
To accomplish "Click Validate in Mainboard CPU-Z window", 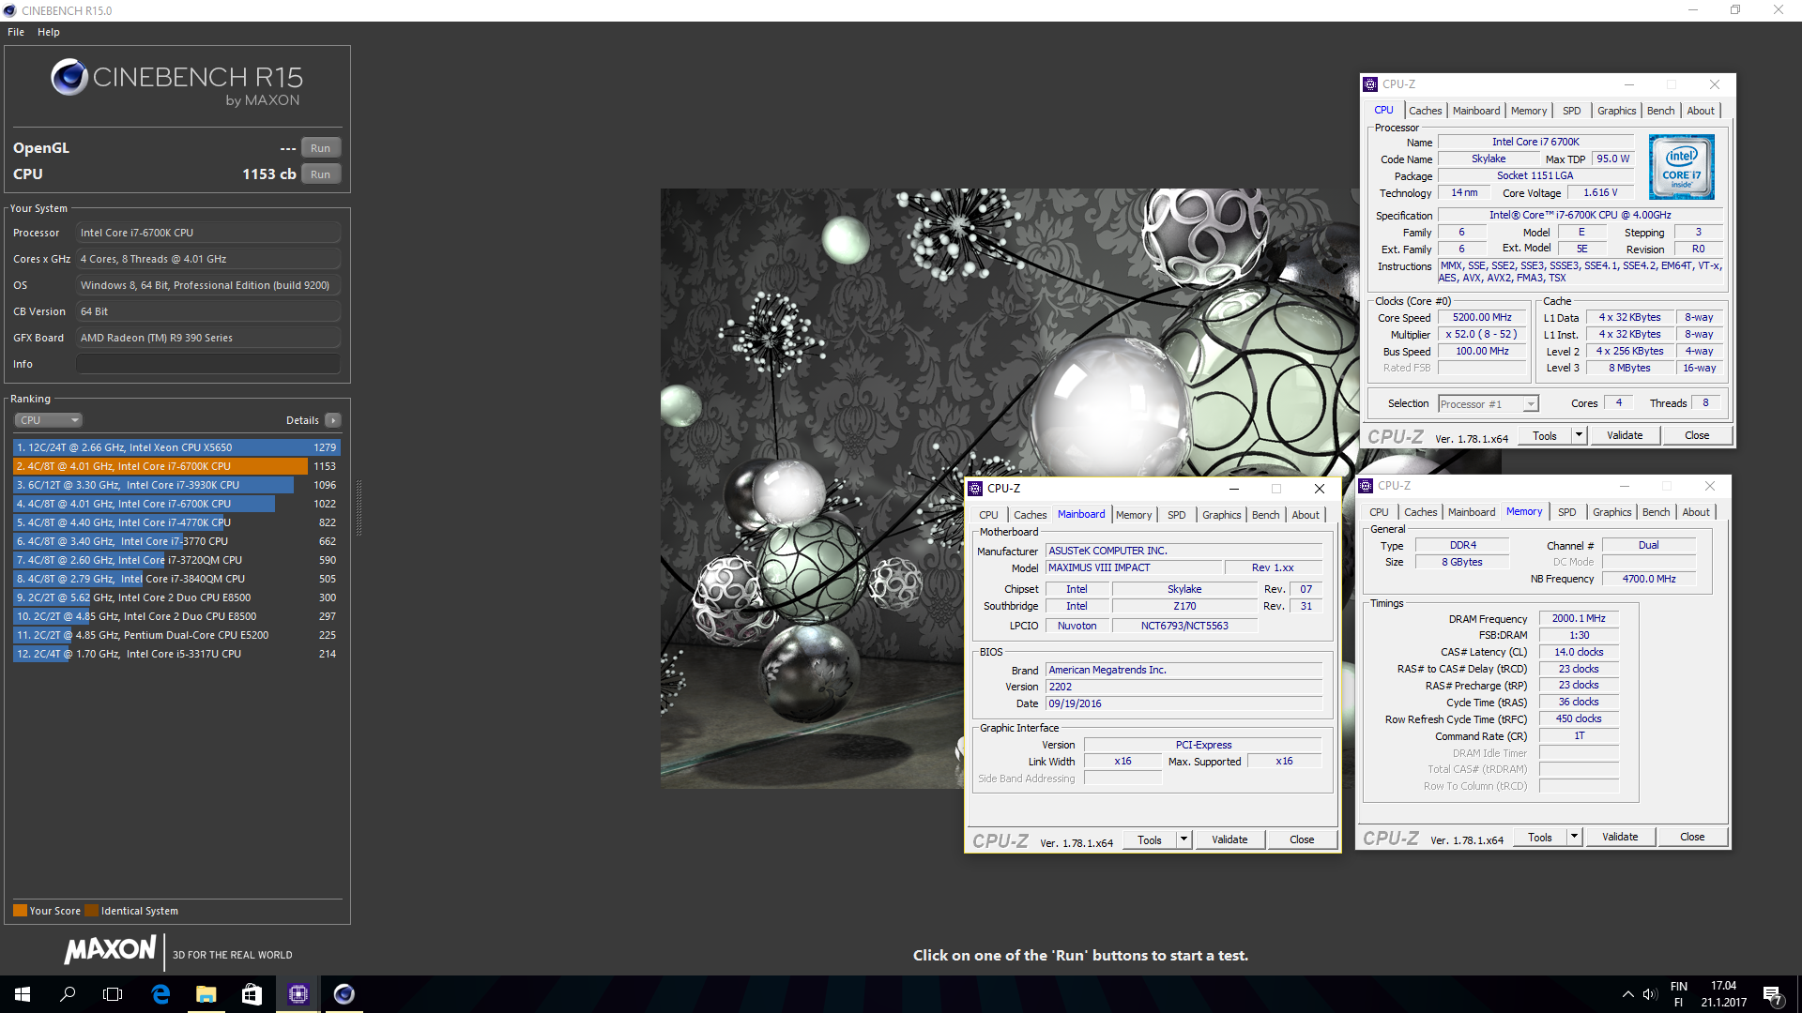I will pos(1229,840).
